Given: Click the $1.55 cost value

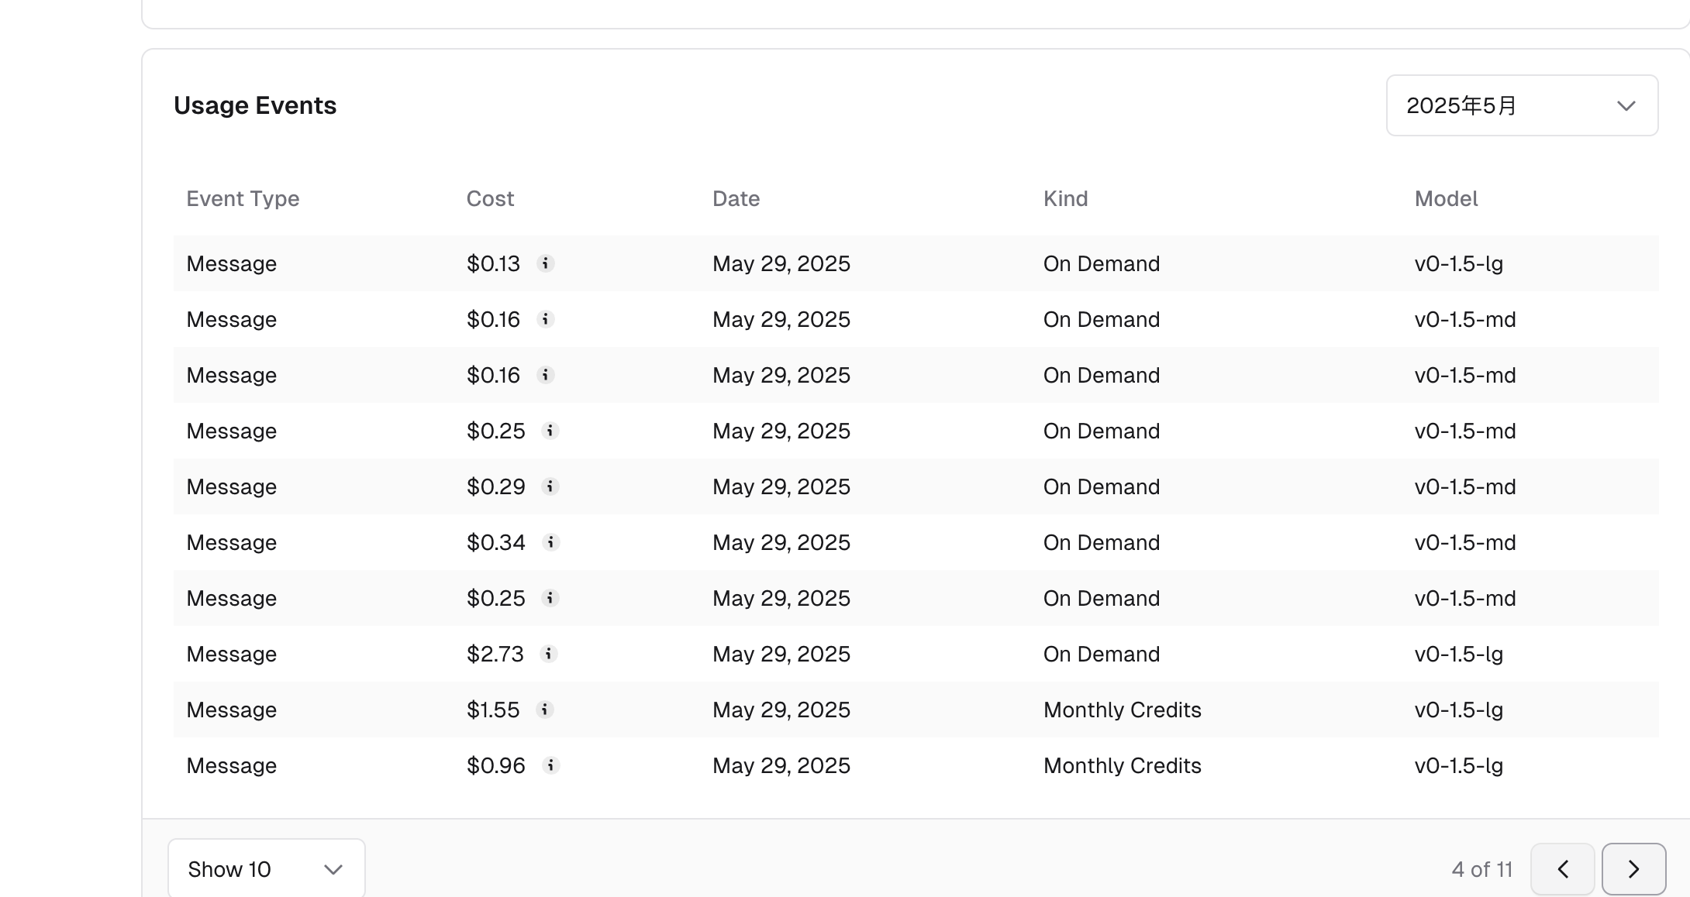Looking at the screenshot, I should tap(493, 710).
